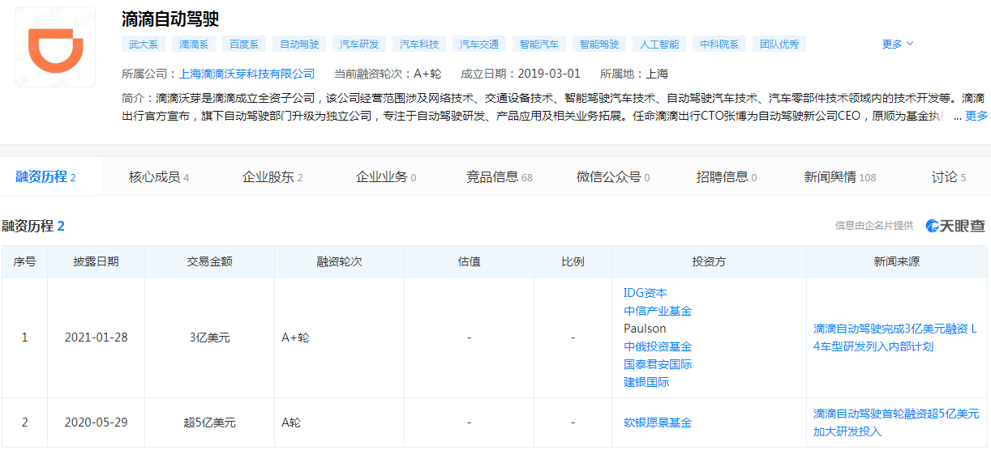Click the 成立日期 2019-03-01 text
The width and height of the screenshot is (991, 450).
point(520,74)
